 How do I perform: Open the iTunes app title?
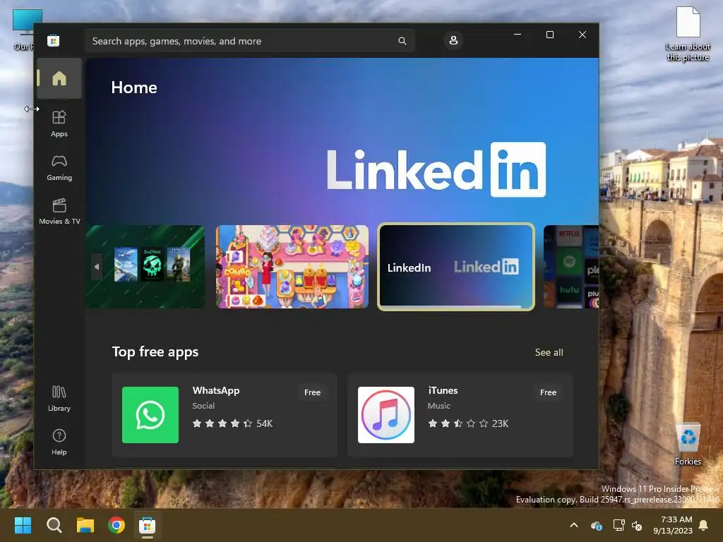443,390
